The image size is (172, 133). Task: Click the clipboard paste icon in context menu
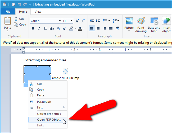coord(31,95)
